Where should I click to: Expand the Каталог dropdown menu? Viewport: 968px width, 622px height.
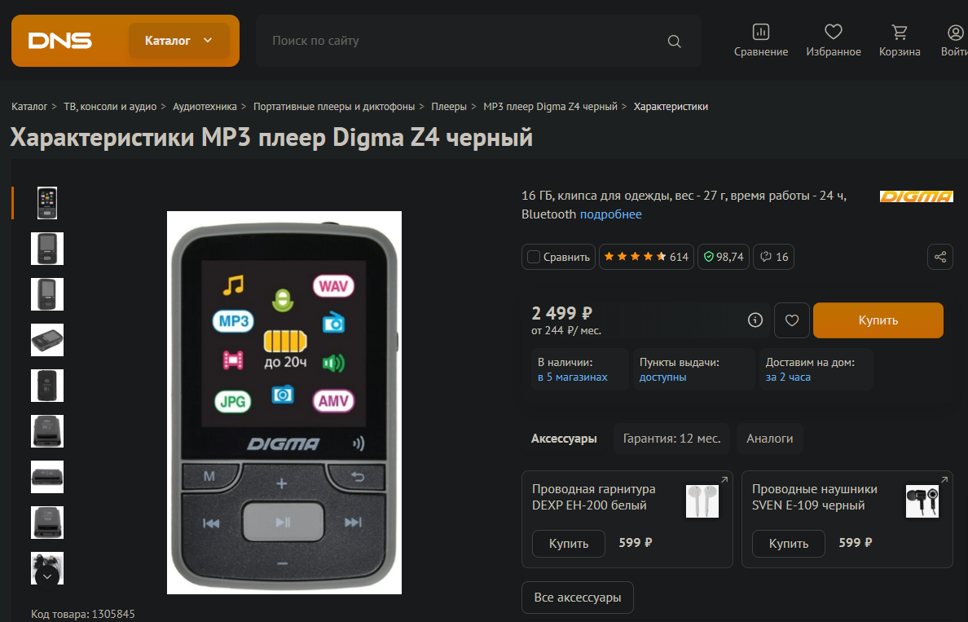point(179,41)
